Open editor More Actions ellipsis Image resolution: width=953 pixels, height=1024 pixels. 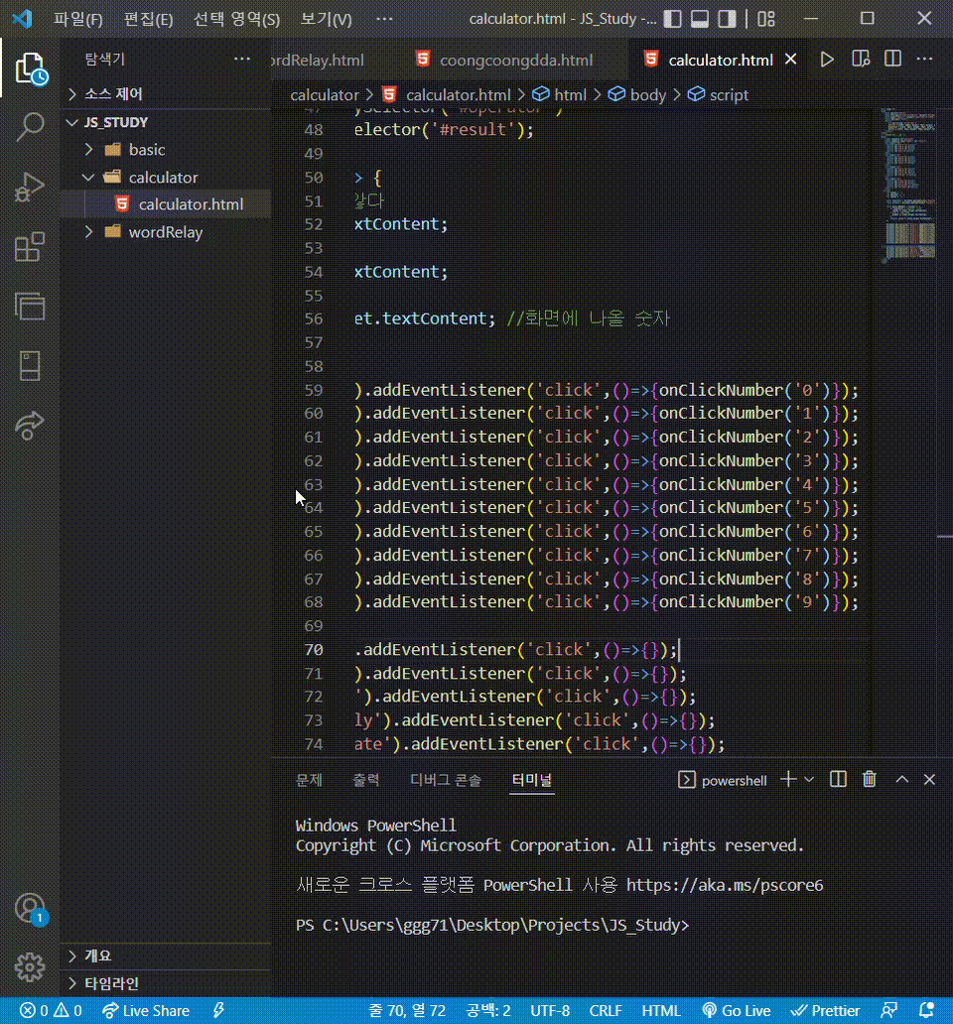[925, 60]
